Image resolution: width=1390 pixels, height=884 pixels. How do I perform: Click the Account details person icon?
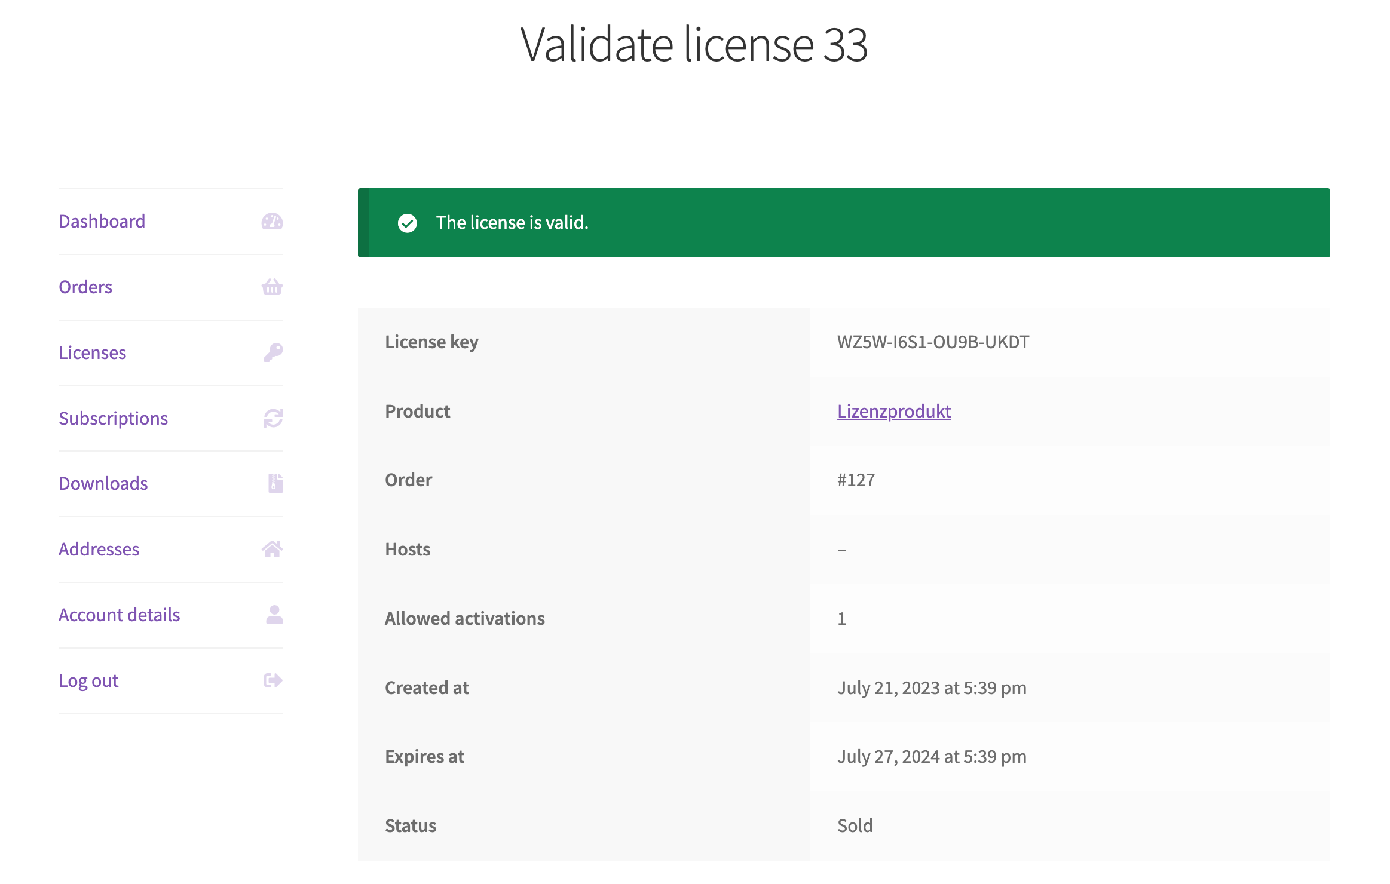click(274, 615)
